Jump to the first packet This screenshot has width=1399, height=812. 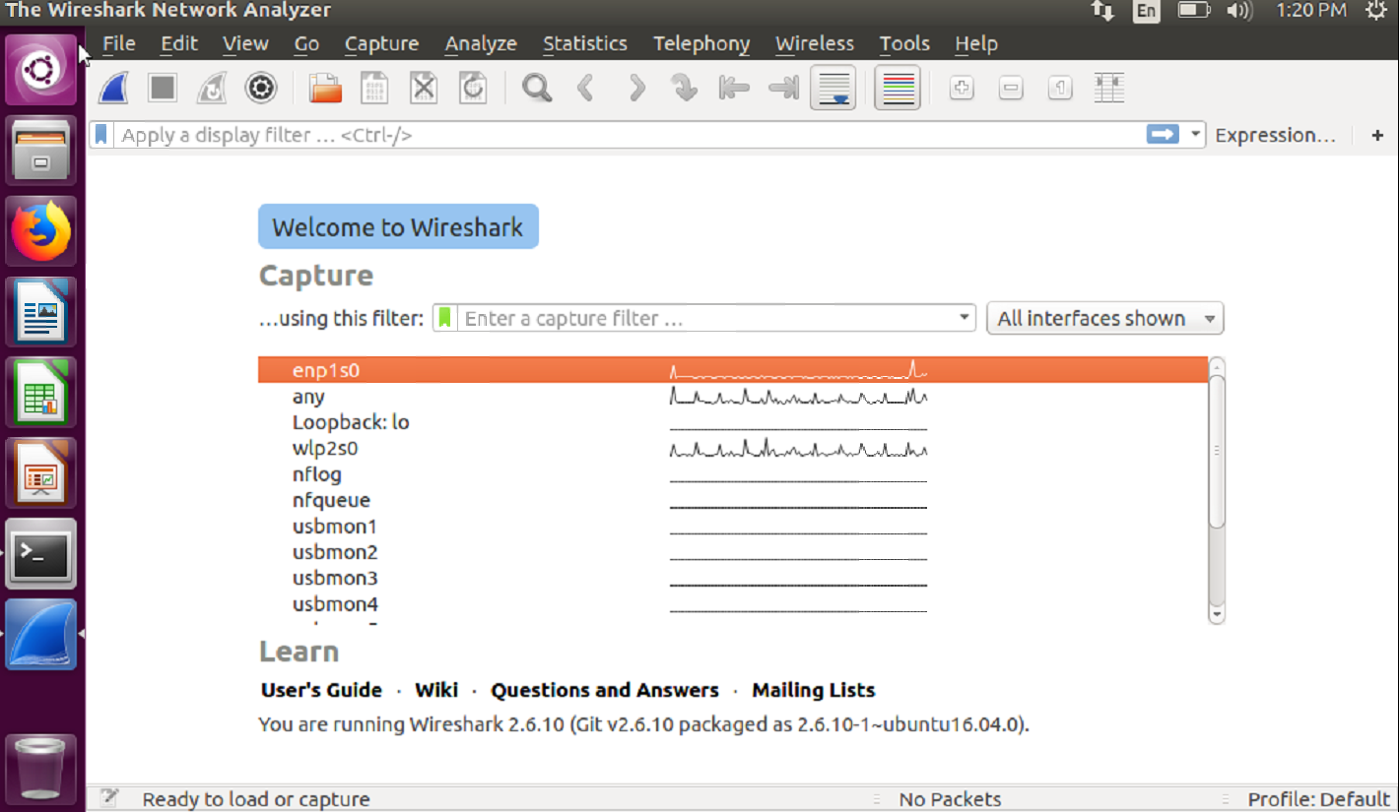click(734, 89)
